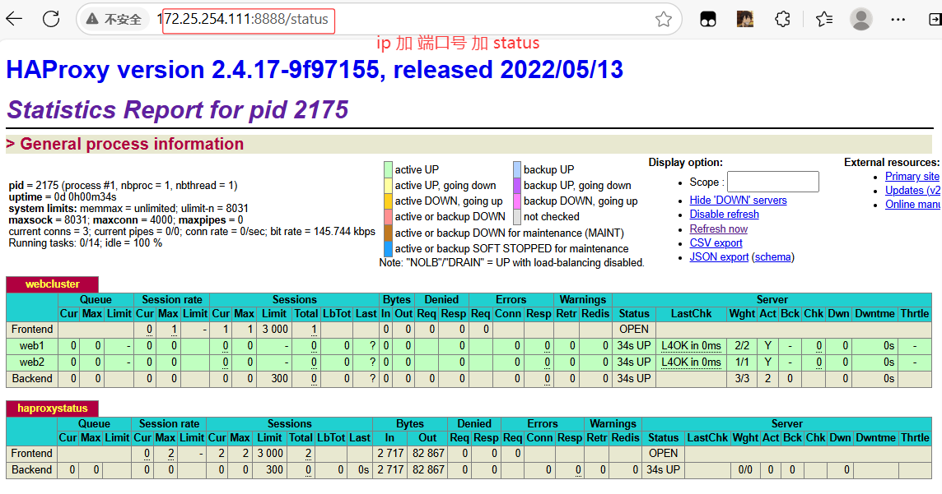This screenshot has height=494, width=942.
Task: Reload the page with the refresh icon
Action: click(x=51, y=19)
